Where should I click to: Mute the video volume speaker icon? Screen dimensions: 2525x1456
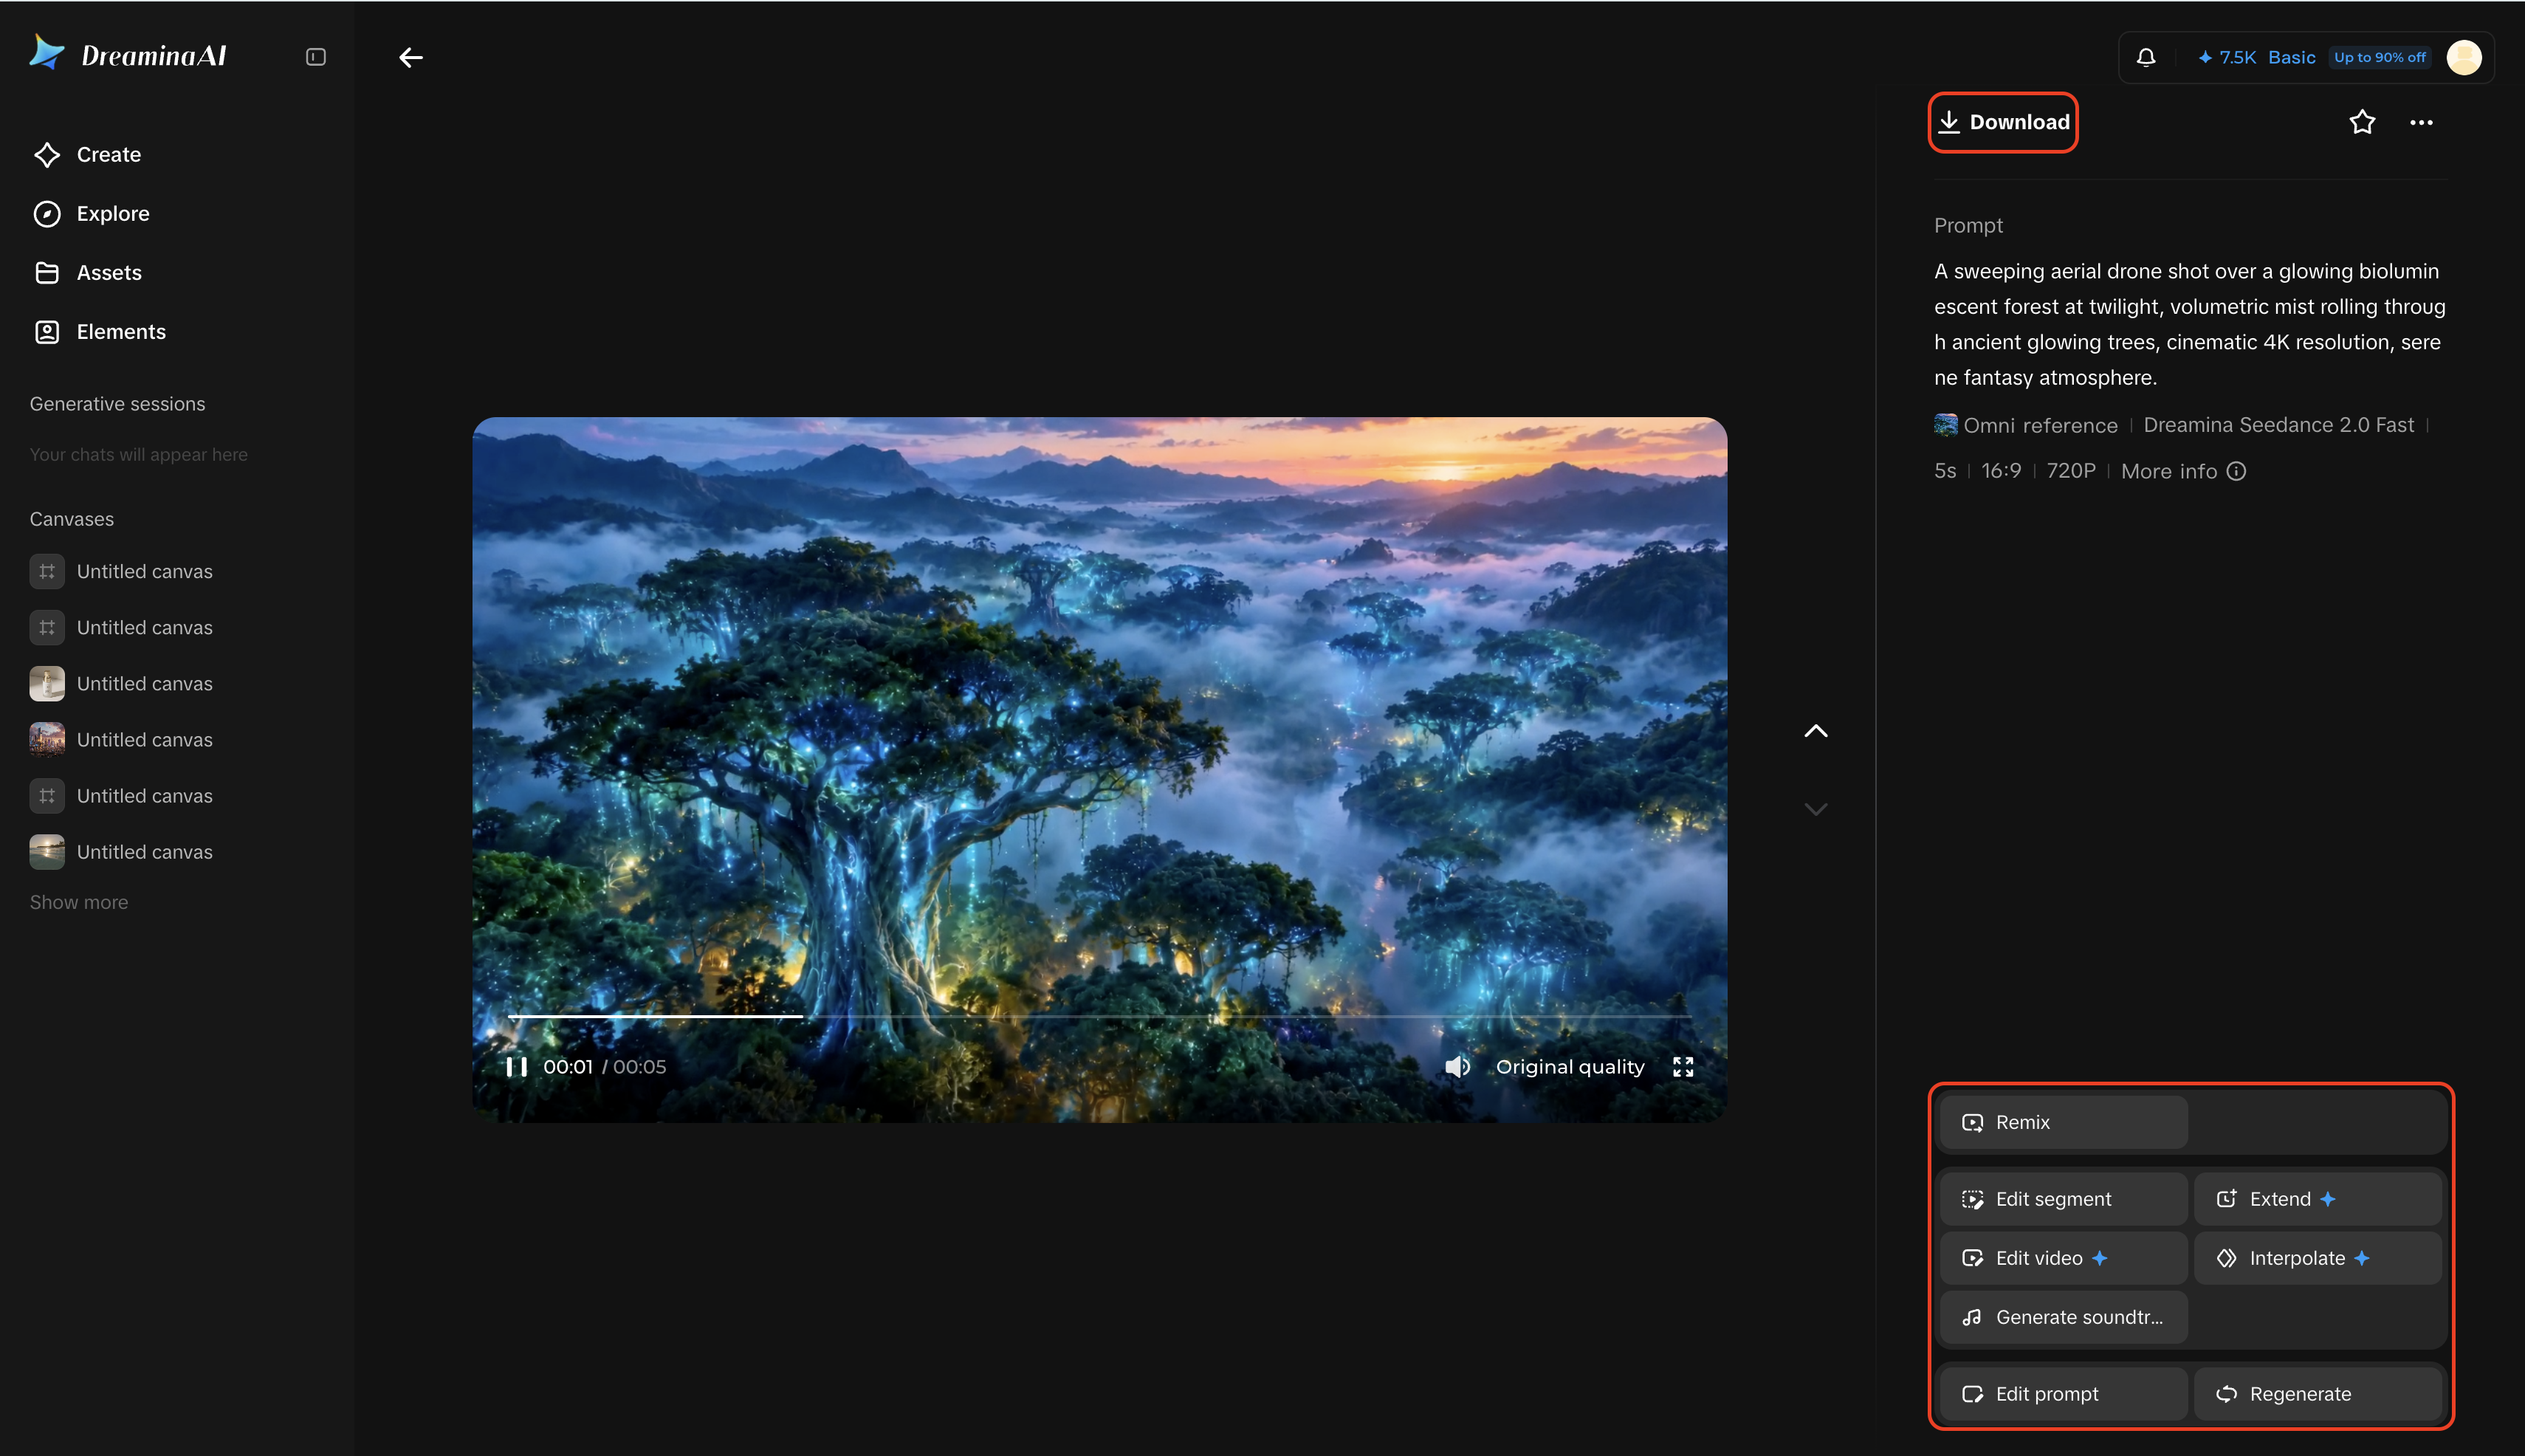[1457, 1067]
